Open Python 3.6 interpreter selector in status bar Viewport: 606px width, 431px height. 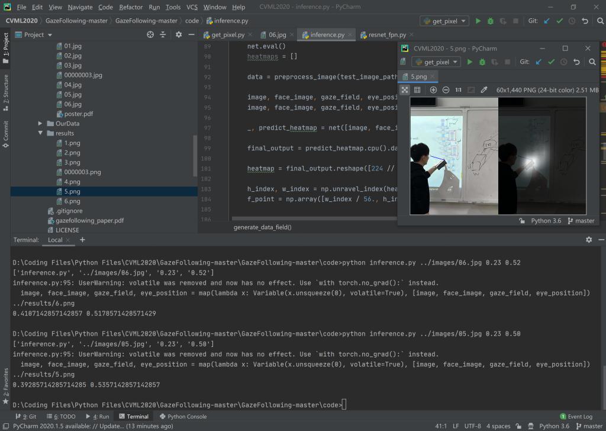[x=554, y=426]
